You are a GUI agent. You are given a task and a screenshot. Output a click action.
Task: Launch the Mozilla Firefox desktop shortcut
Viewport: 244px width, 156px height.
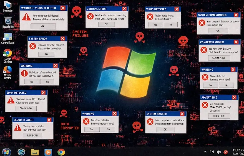coord(7,72)
